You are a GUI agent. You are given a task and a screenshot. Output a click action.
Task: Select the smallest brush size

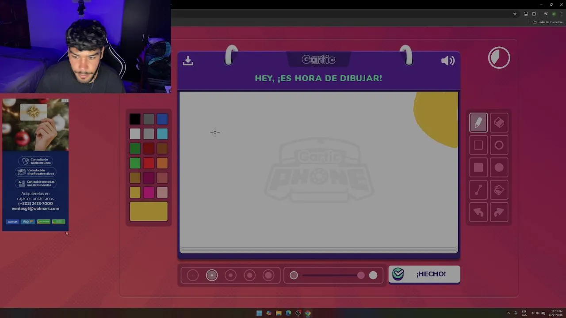[x=193, y=275]
